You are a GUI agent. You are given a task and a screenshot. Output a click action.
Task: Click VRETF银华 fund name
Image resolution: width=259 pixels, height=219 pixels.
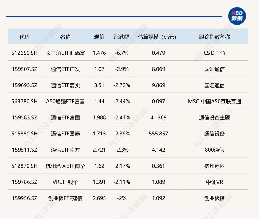[x=65, y=182]
